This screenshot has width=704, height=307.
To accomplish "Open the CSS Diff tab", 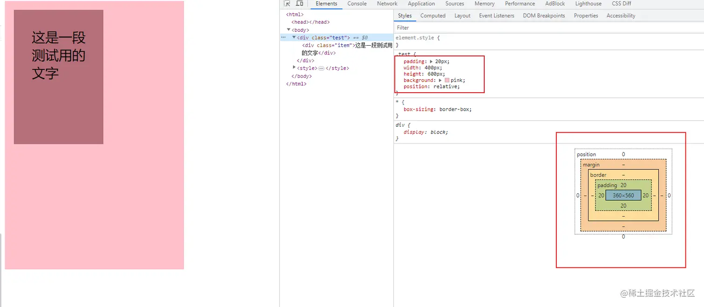I will click(x=622, y=4).
